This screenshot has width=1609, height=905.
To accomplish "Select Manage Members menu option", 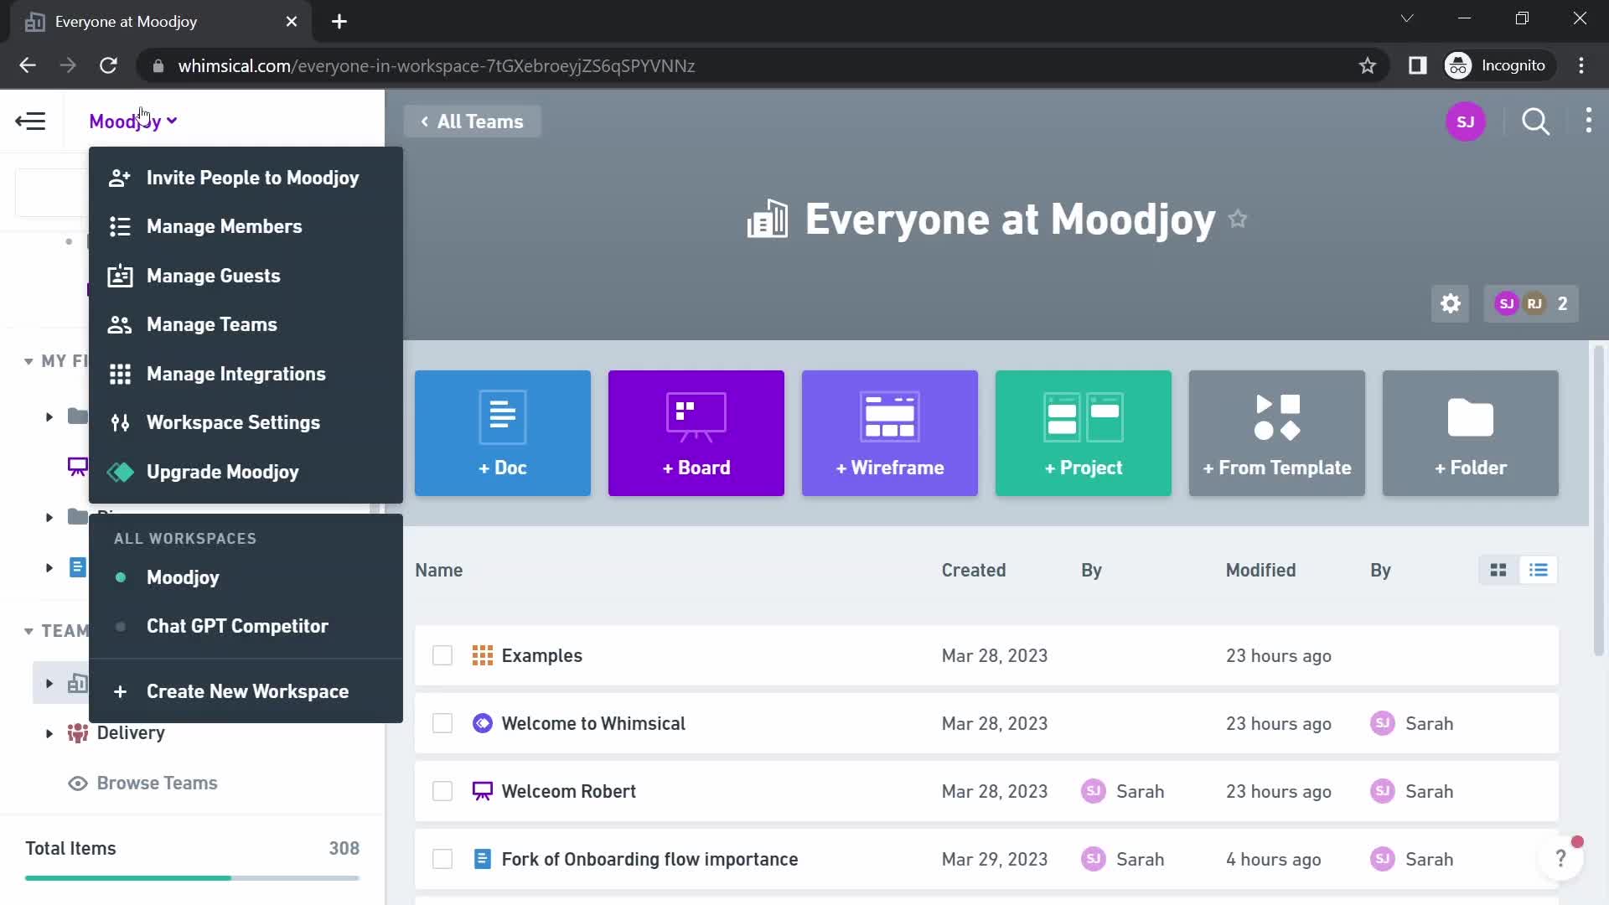I will 225,226.
